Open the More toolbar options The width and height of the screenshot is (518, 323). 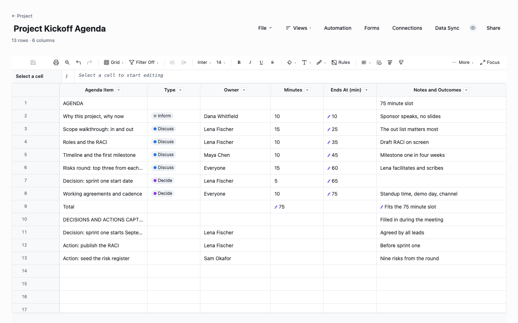pos(463,62)
